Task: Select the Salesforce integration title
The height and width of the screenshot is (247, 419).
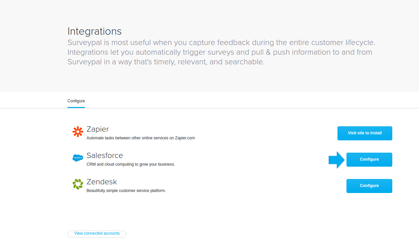Action: [x=105, y=155]
